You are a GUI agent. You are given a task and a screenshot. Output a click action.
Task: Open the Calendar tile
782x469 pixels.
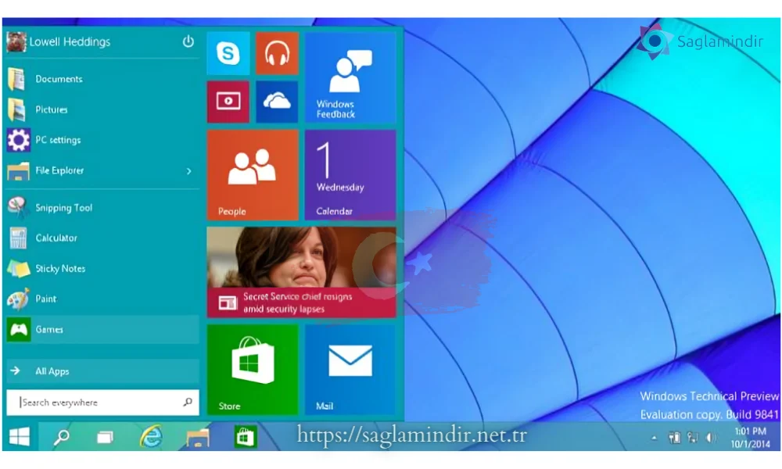(x=350, y=175)
